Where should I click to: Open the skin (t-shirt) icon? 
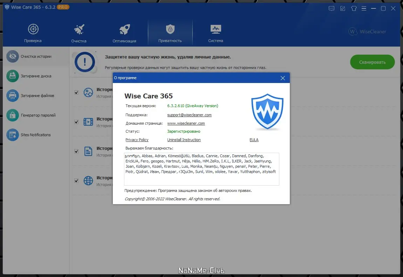click(x=354, y=8)
